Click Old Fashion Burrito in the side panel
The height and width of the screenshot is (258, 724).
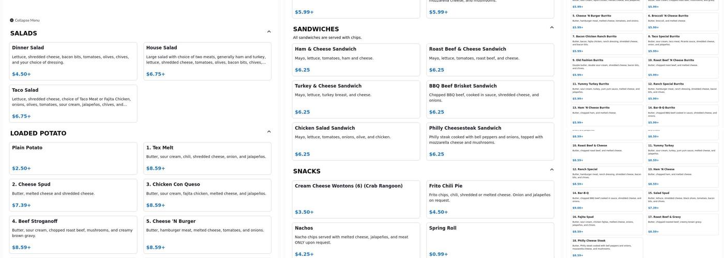(607, 67)
